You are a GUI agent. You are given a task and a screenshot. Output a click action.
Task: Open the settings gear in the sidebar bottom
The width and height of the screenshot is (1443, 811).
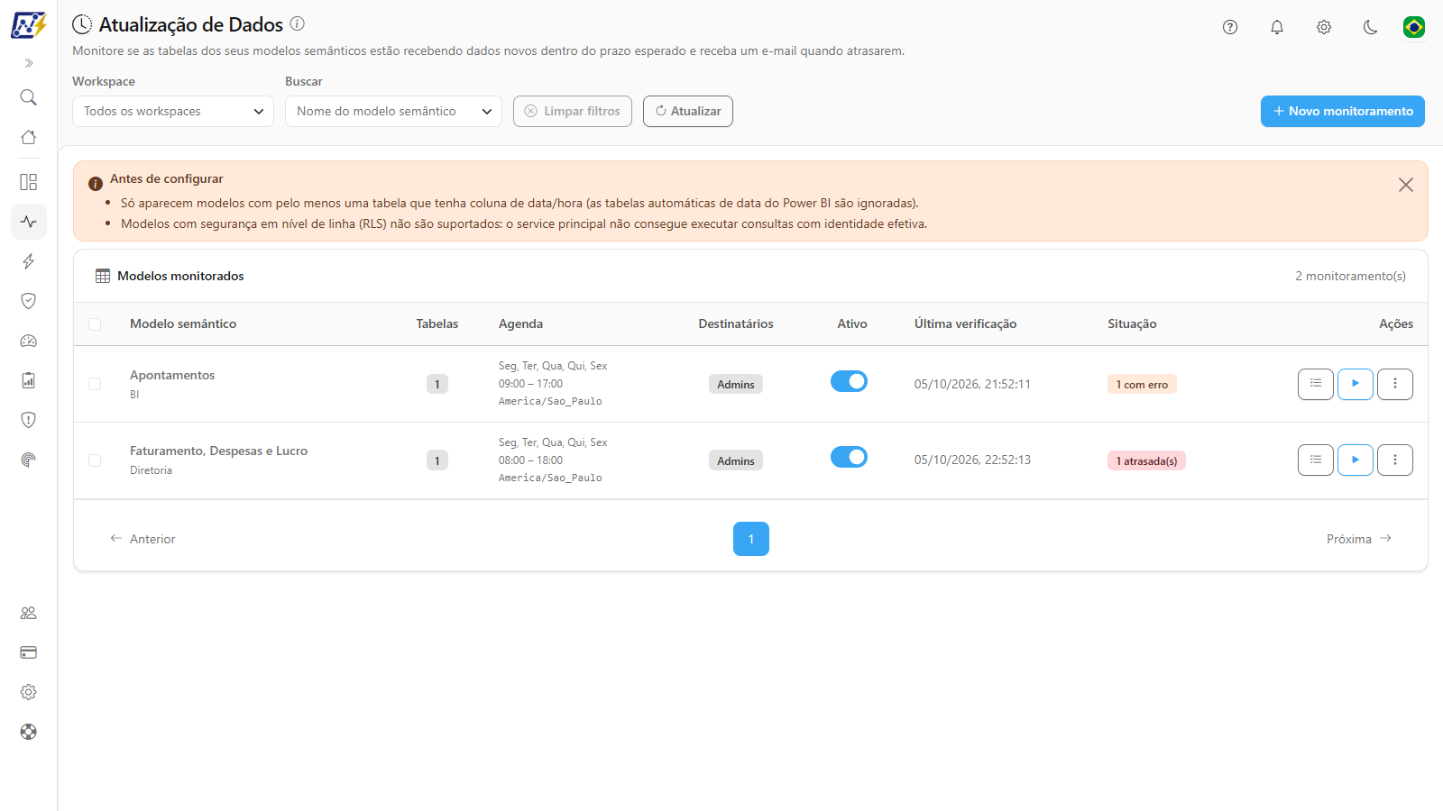pos(29,692)
